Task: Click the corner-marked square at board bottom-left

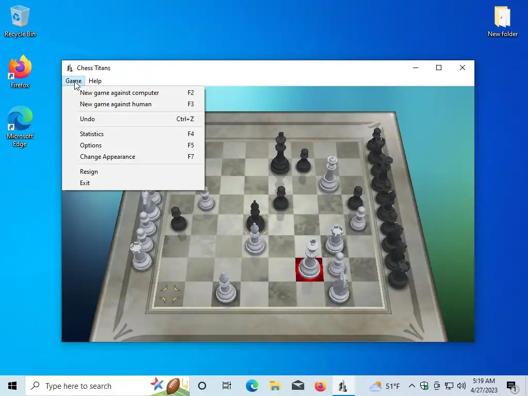Action: tap(170, 294)
